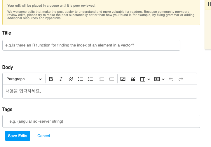Click the 'We welcome edits' guidance paragraph
Screen dimensions: 211x147
click(x=101, y=15)
